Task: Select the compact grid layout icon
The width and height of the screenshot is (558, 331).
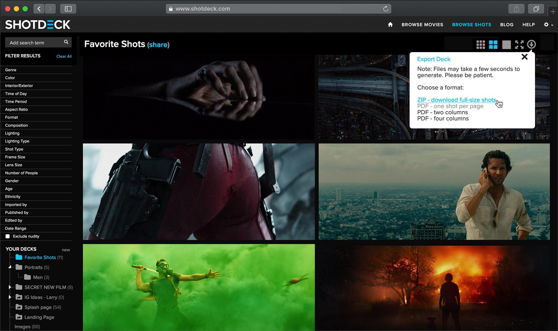Action: pos(481,44)
